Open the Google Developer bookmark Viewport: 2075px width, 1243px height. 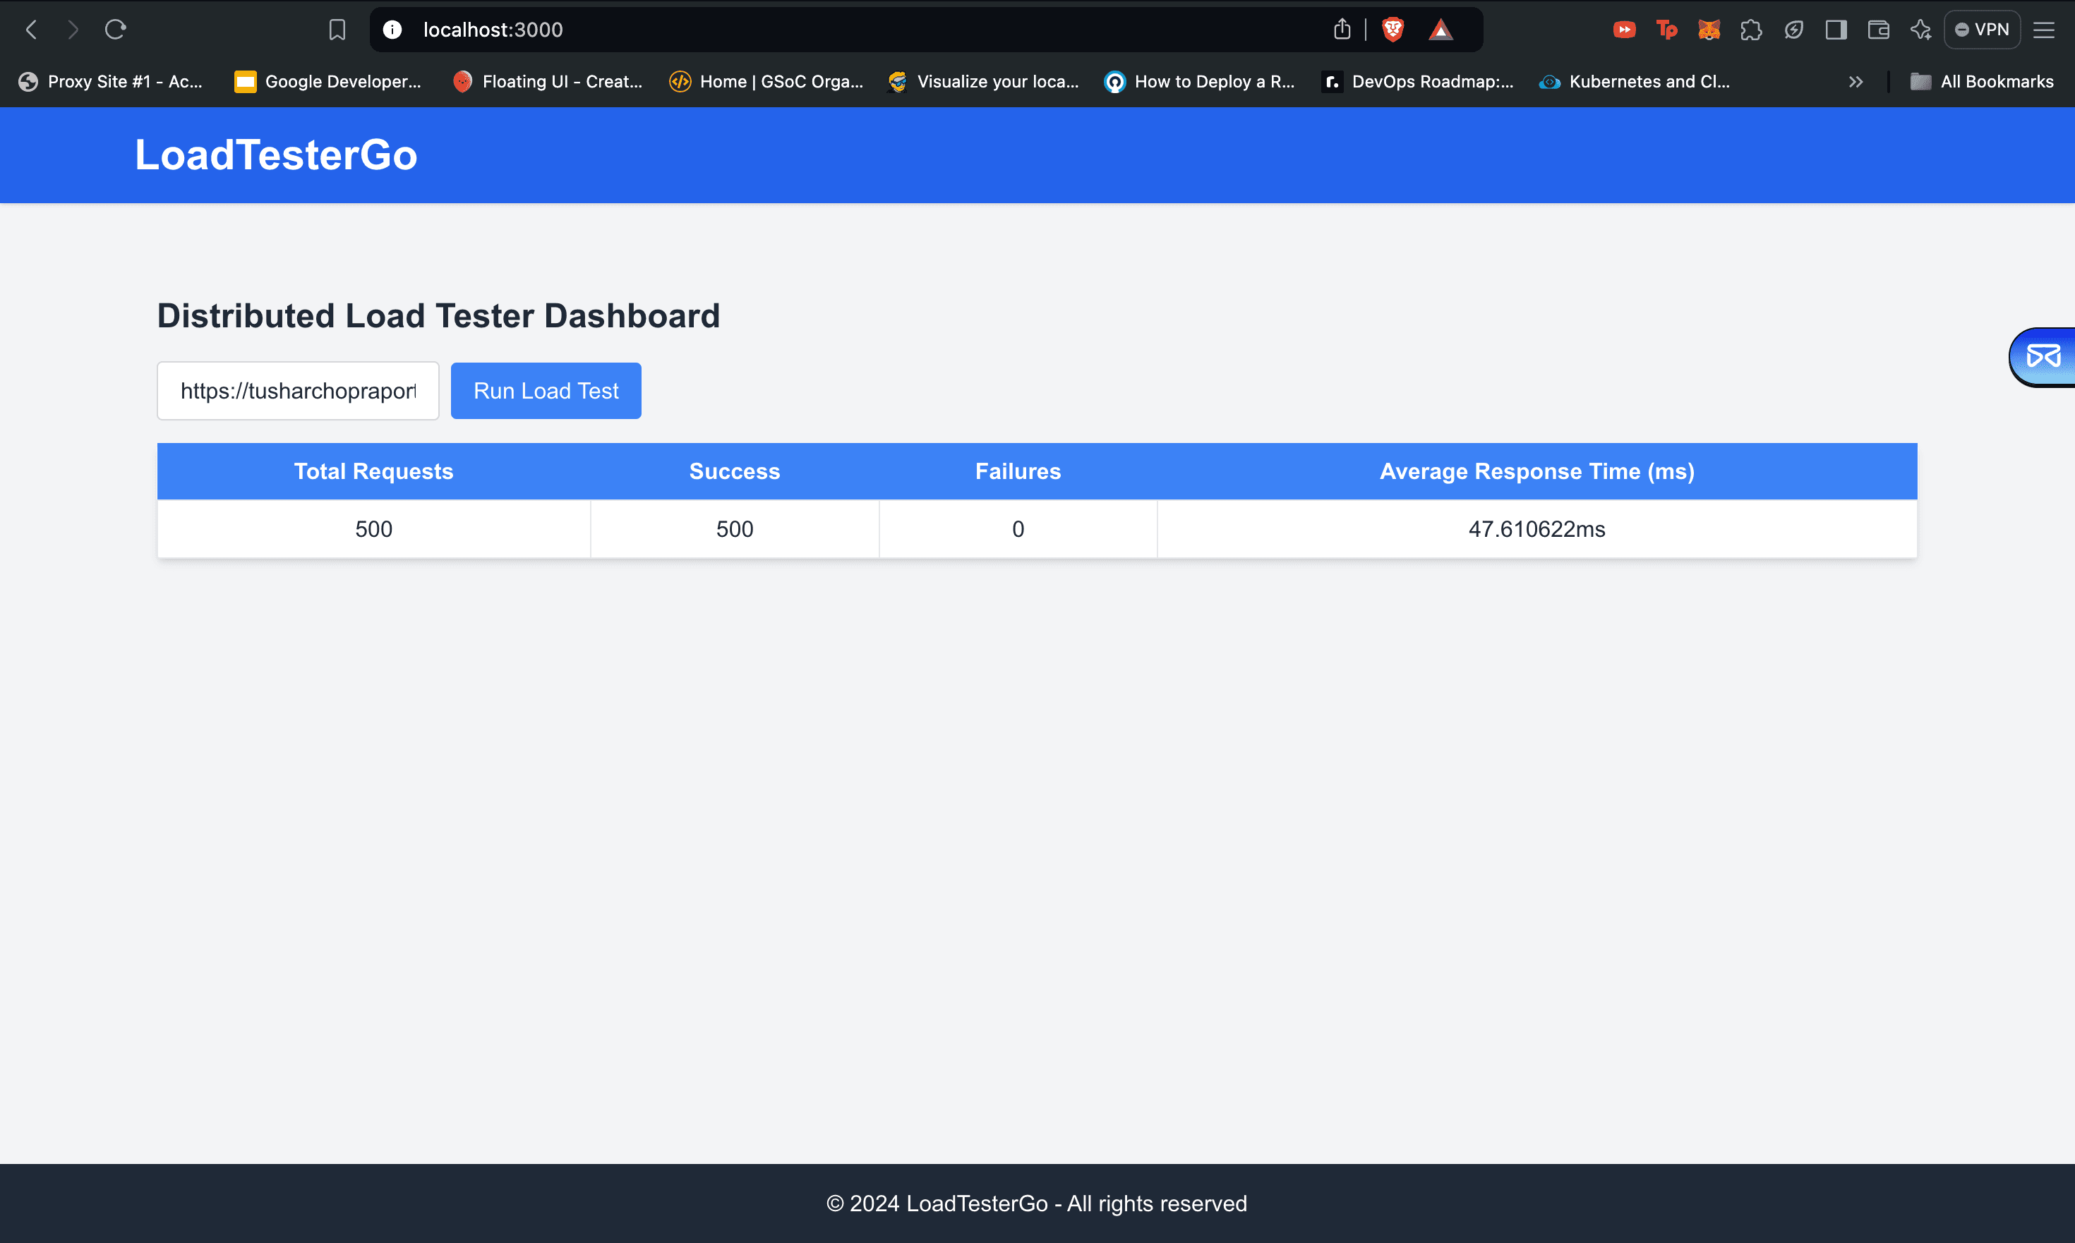point(327,81)
